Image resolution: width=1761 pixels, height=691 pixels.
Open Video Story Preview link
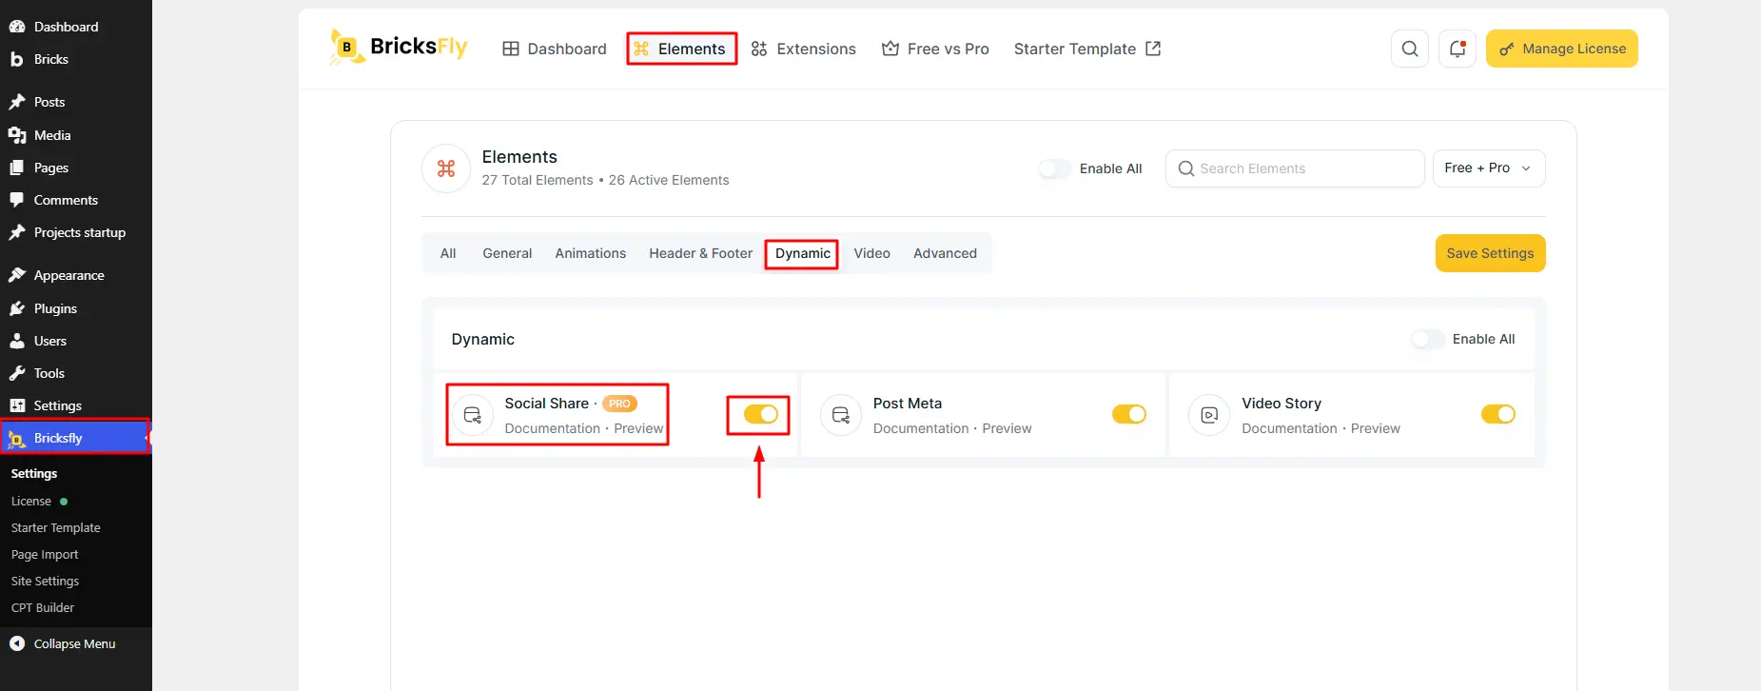pyautogui.click(x=1376, y=428)
